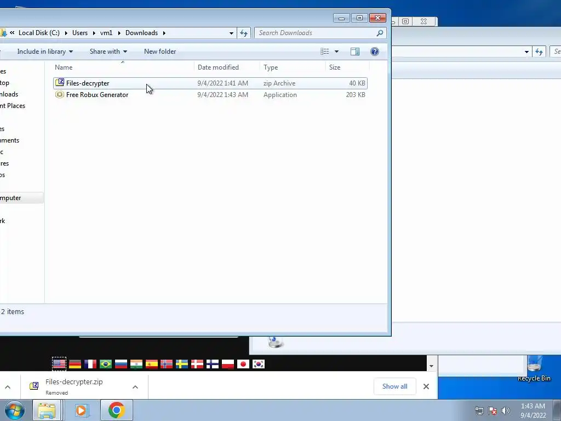Click 9/4/2022 1:41 AM date cell
The height and width of the screenshot is (421, 561).
click(222, 83)
